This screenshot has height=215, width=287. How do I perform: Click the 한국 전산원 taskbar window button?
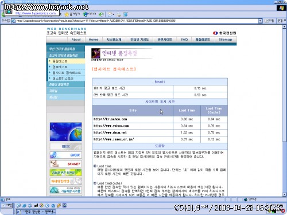(36, 212)
